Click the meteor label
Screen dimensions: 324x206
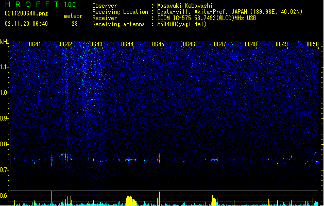pyautogui.click(x=73, y=16)
